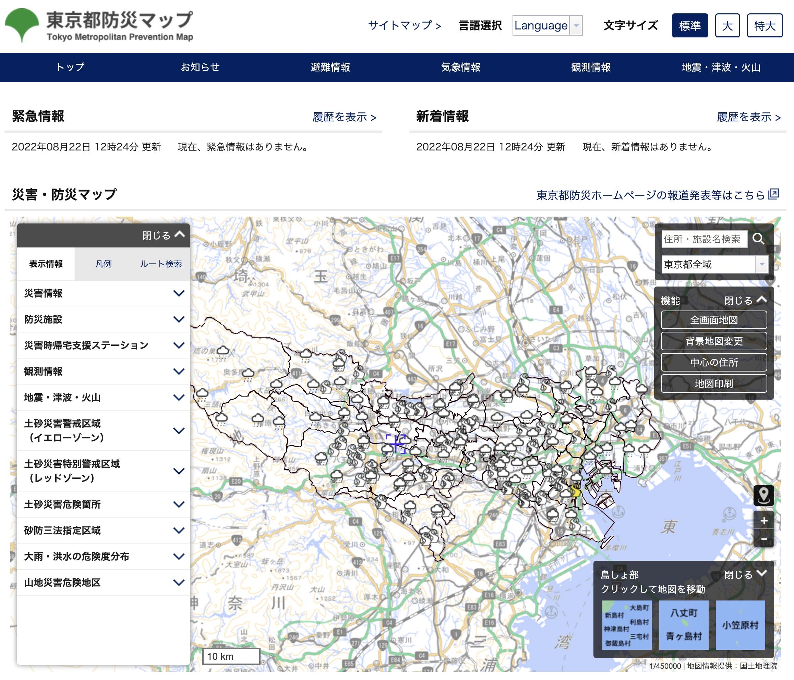The image size is (794, 680).
Task: Set text size to 特大
Action: coord(764,26)
